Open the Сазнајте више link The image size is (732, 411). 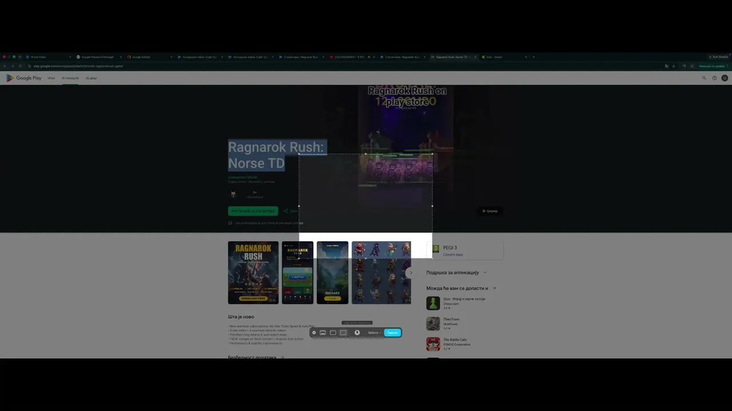[x=453, y=255]
